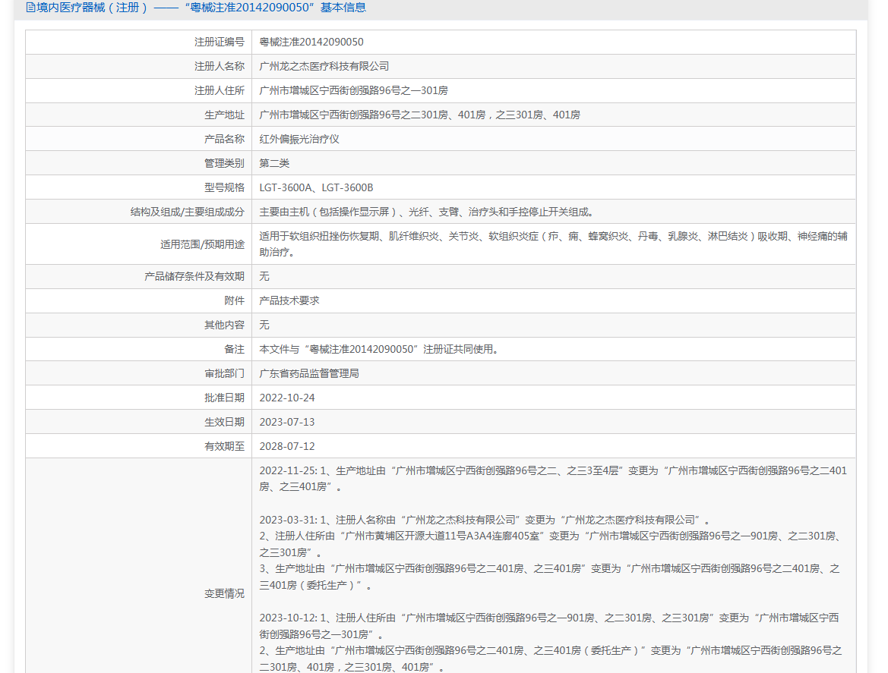Click the 注册证编号 label cell
Viewport: 888px width, 673px height.
139,42
